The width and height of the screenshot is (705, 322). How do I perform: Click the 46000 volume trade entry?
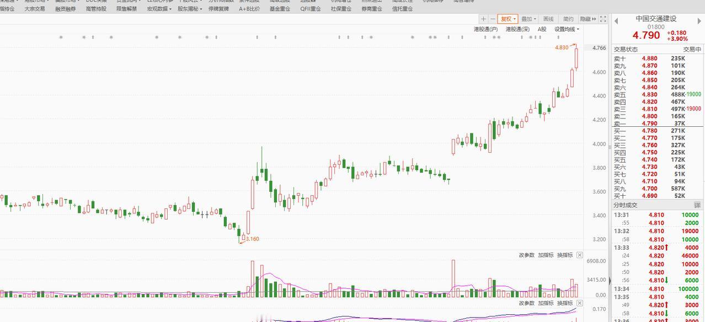pos(657,256)
